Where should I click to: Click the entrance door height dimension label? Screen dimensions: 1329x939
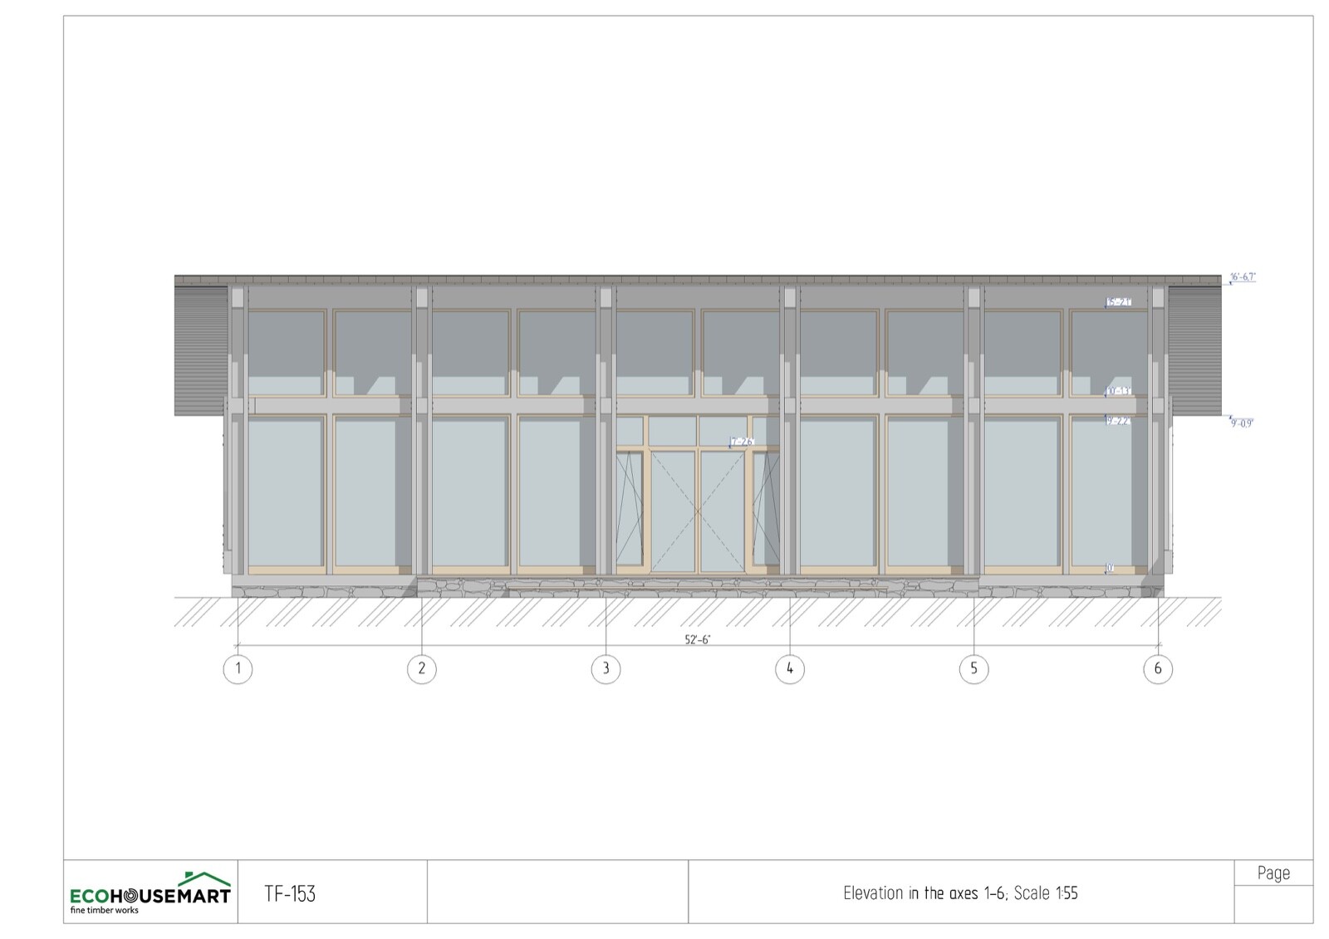(x=742, y=442)
